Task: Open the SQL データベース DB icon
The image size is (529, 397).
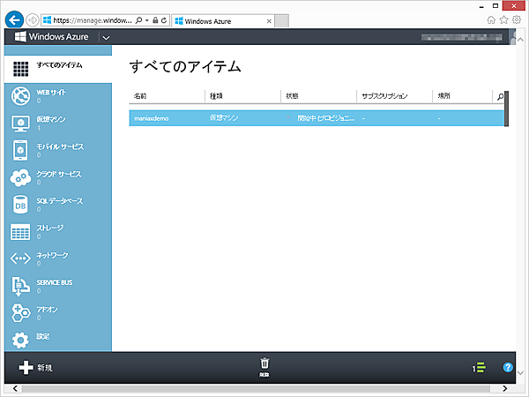Action: (20, 205)
